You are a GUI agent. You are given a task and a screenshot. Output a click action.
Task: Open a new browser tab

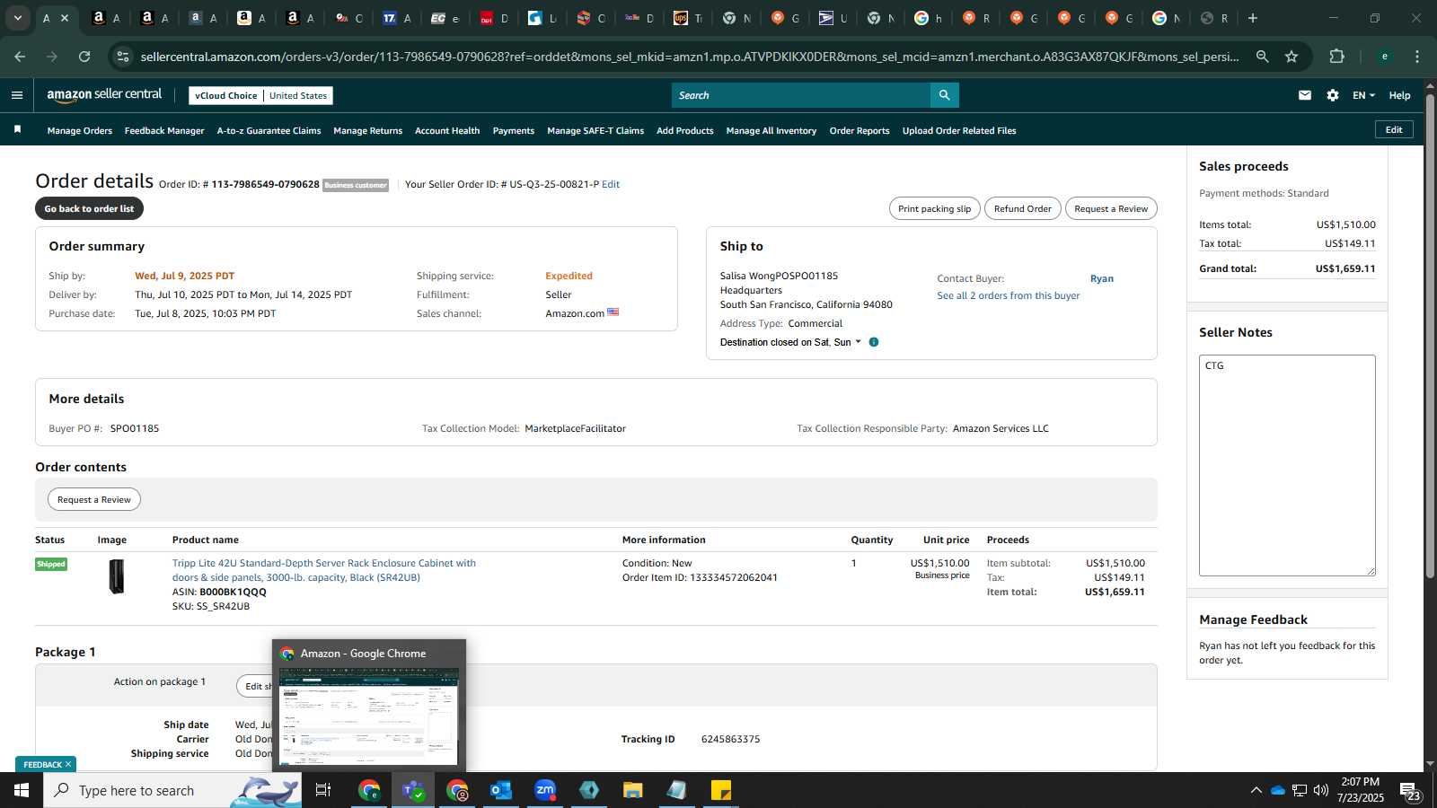1253,18
